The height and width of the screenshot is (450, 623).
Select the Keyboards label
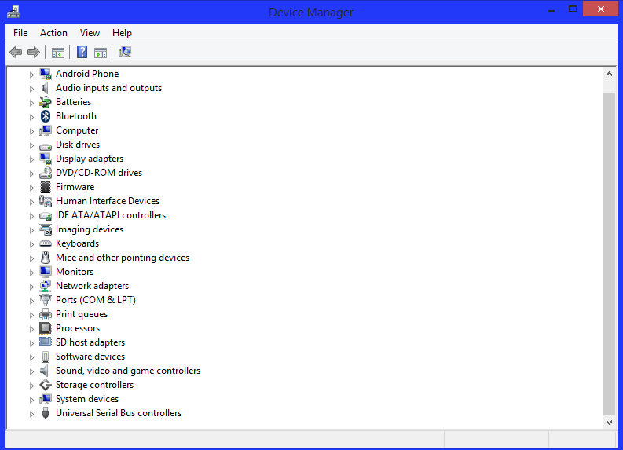click(x=78, y=243)
